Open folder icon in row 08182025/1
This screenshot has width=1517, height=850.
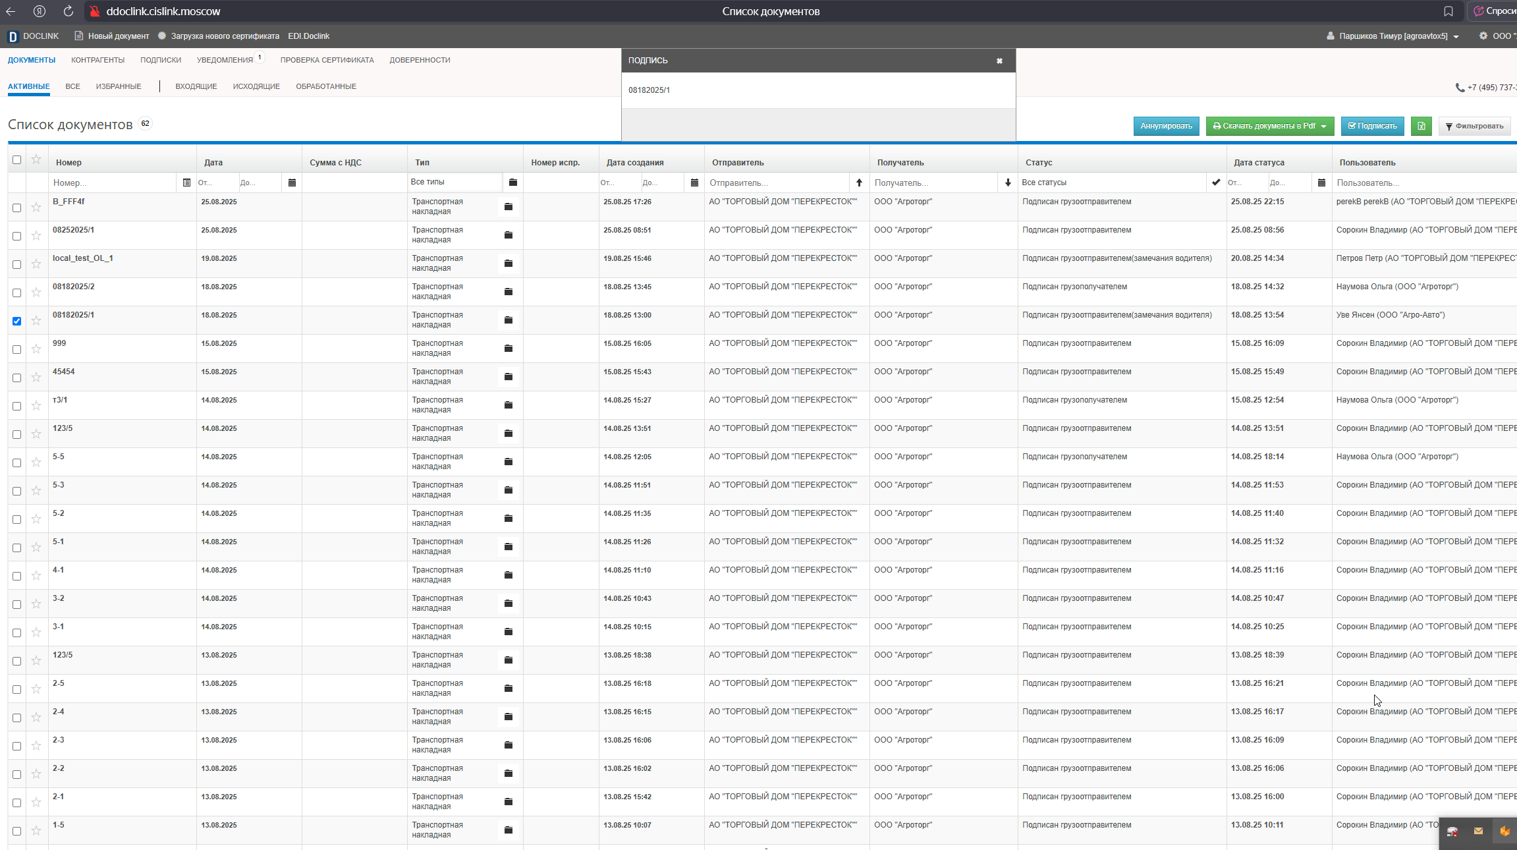point(509,320)
